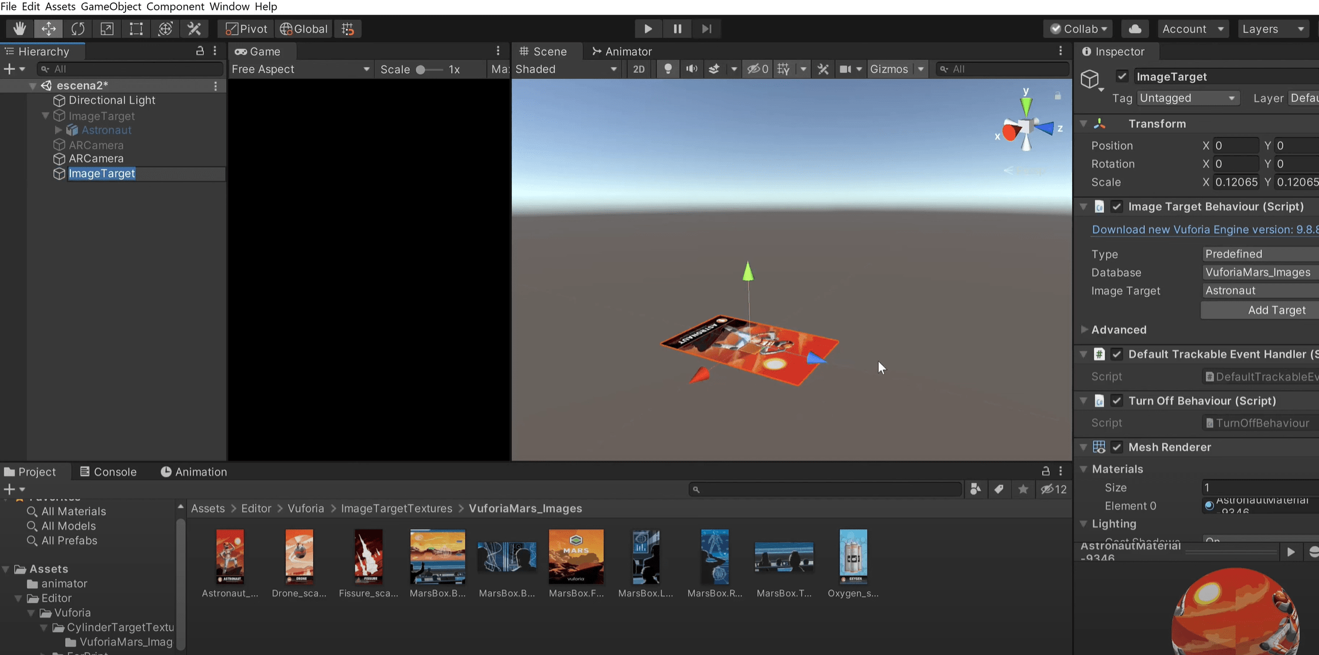Select the Transform tool
Screen dimensions: 1319x655
tap(165, 29)
